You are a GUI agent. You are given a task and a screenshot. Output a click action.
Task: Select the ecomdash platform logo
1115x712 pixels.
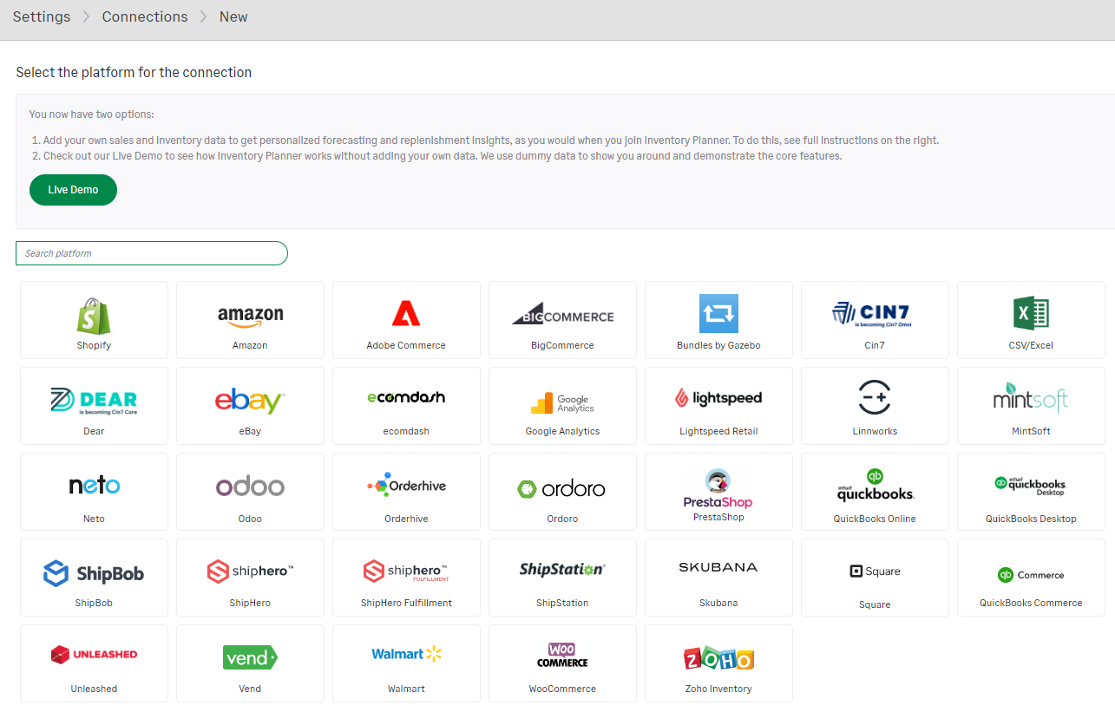tap(406, 397)
